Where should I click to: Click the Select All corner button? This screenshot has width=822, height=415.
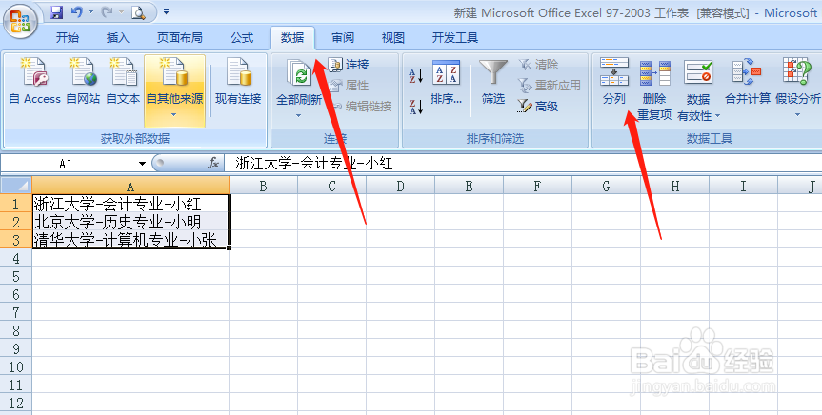coord(16,185)
